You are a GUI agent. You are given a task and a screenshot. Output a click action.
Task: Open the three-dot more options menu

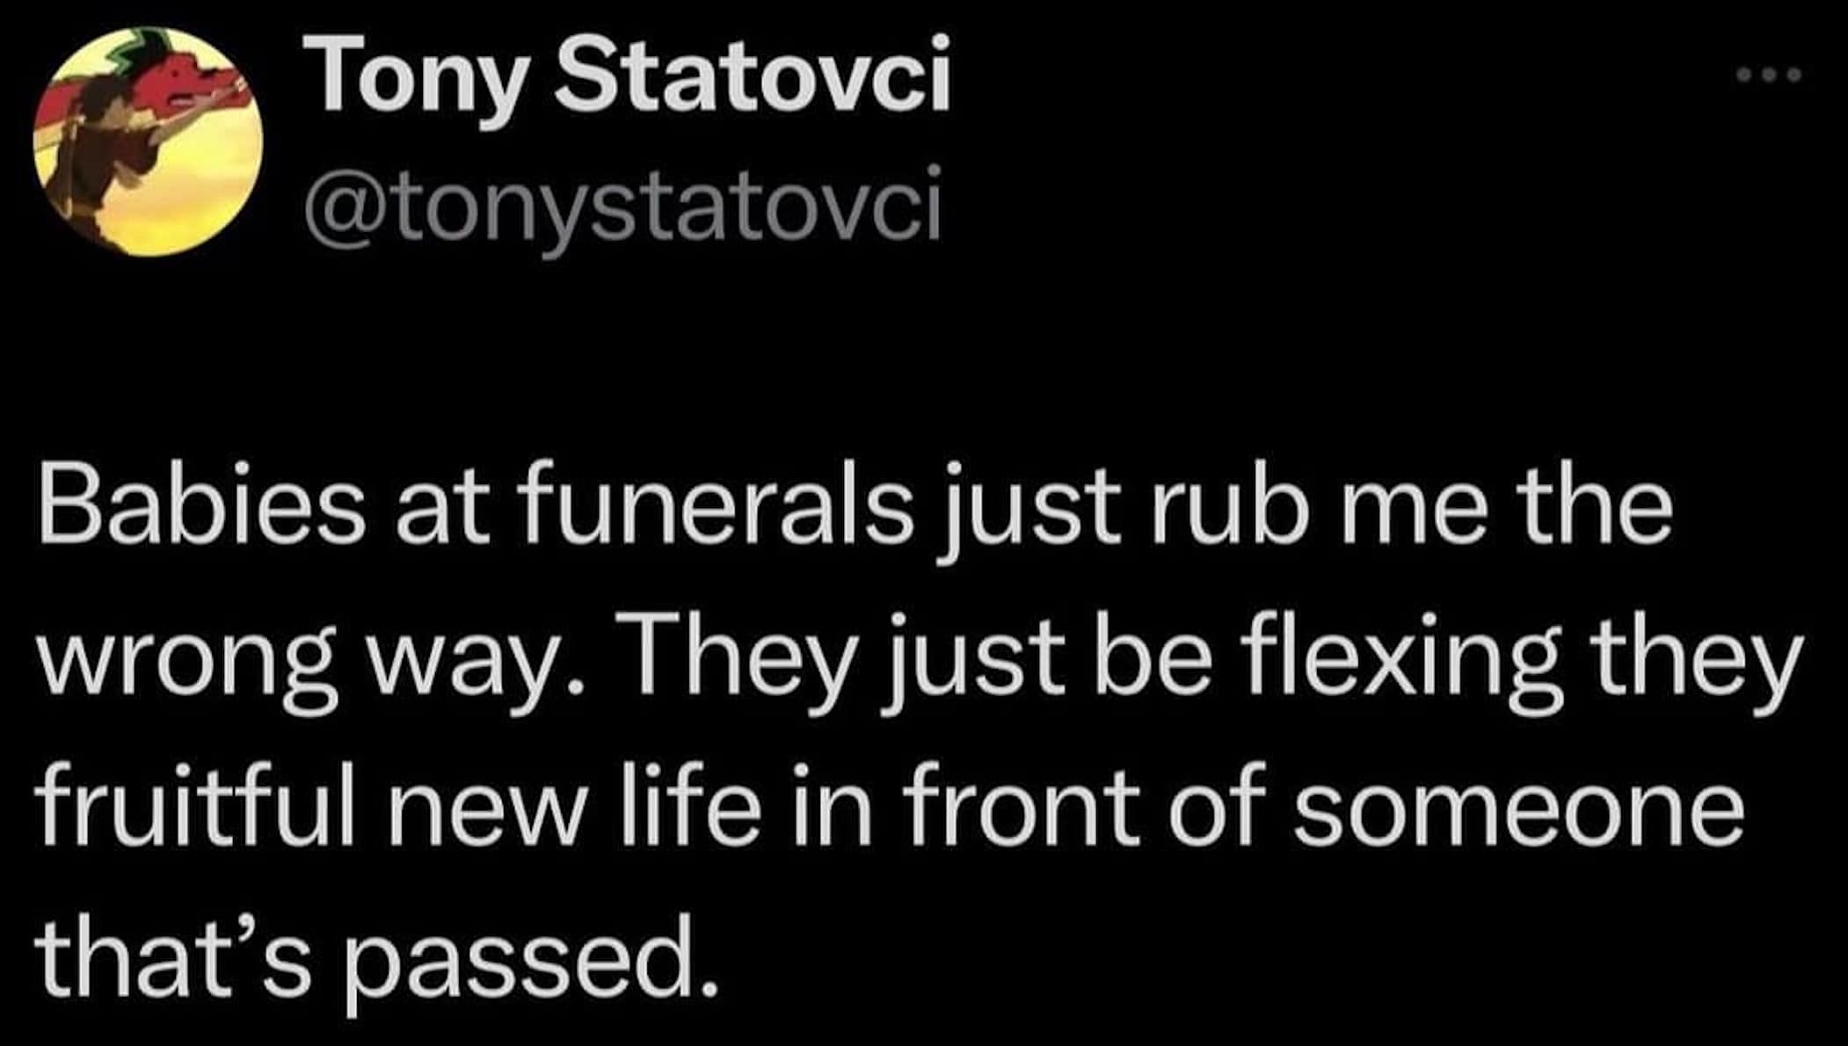point(1769,76)
